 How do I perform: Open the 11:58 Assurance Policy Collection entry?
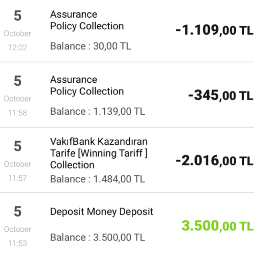[127, 95]
